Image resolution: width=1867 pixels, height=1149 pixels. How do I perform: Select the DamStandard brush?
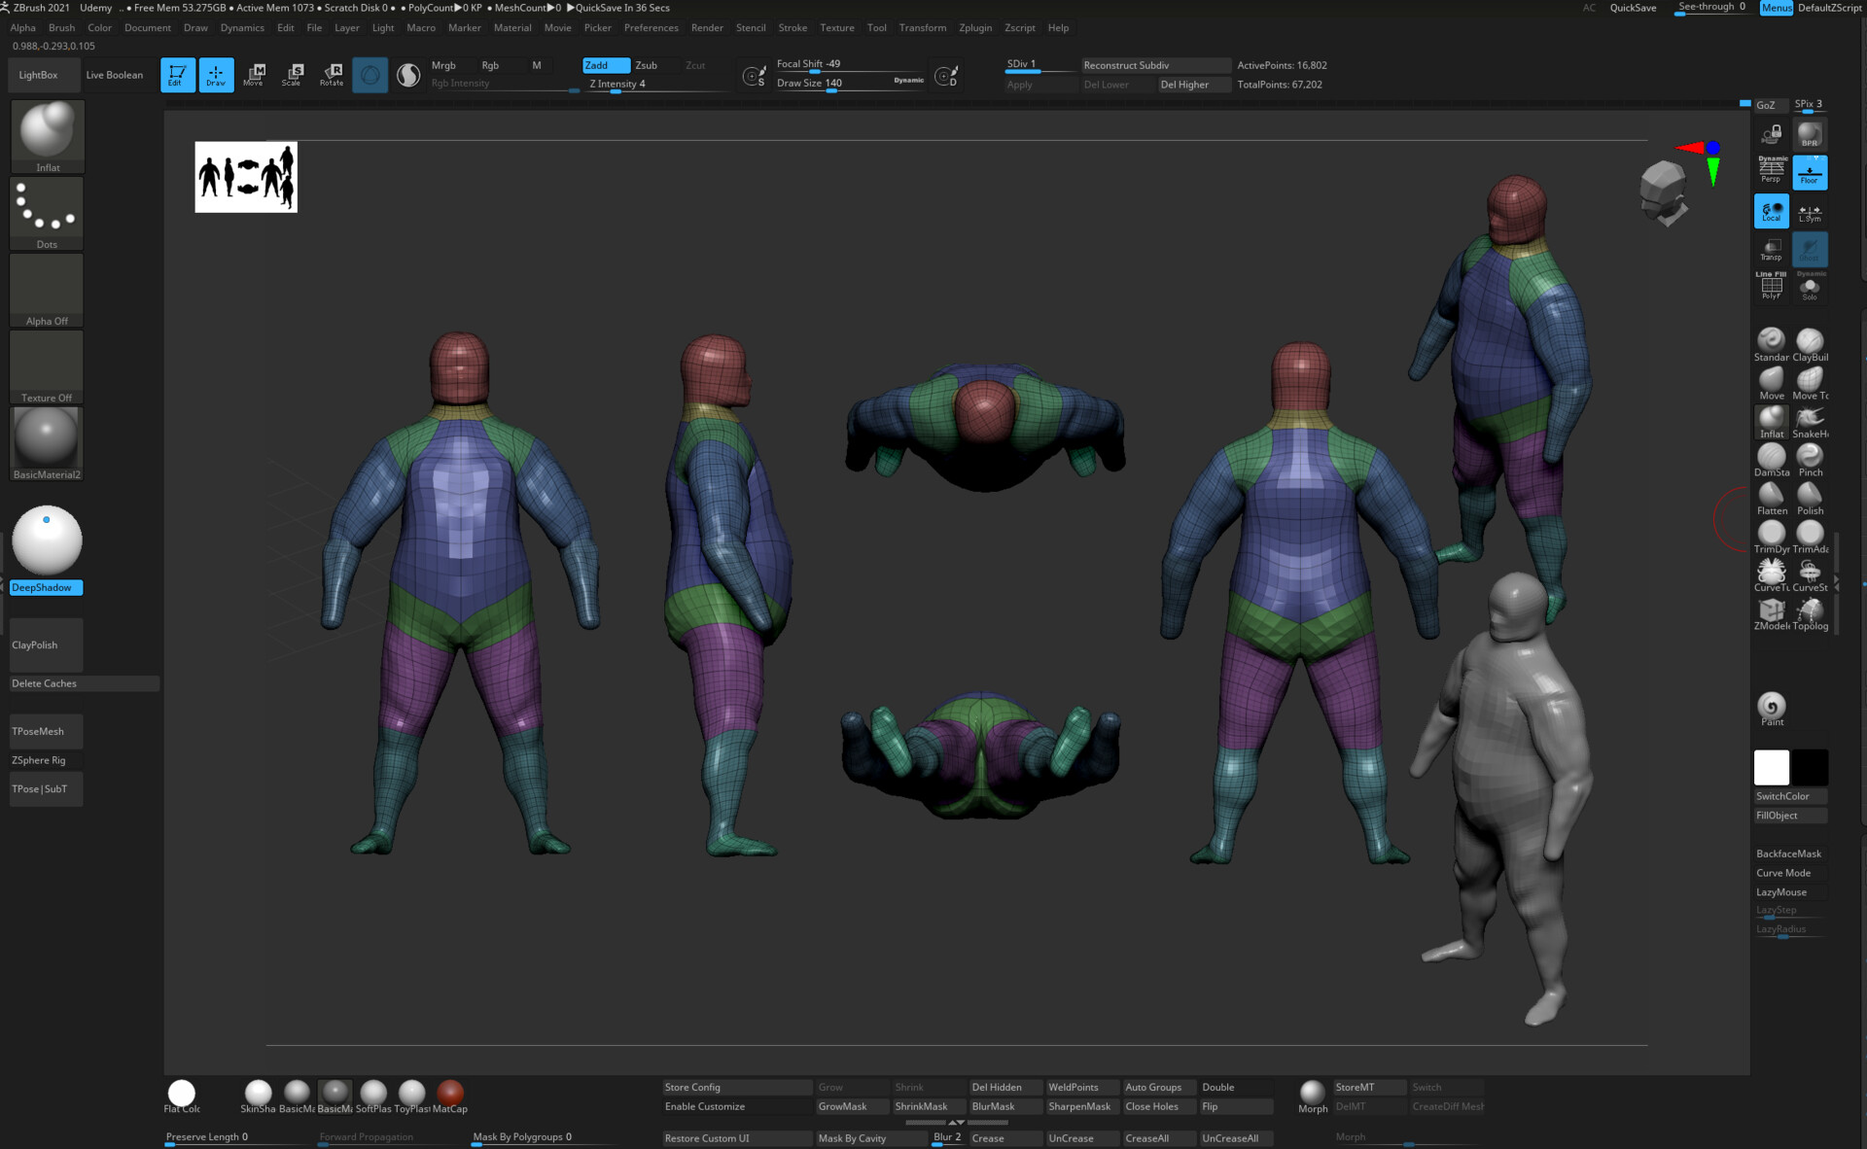tap(1771, 457)
